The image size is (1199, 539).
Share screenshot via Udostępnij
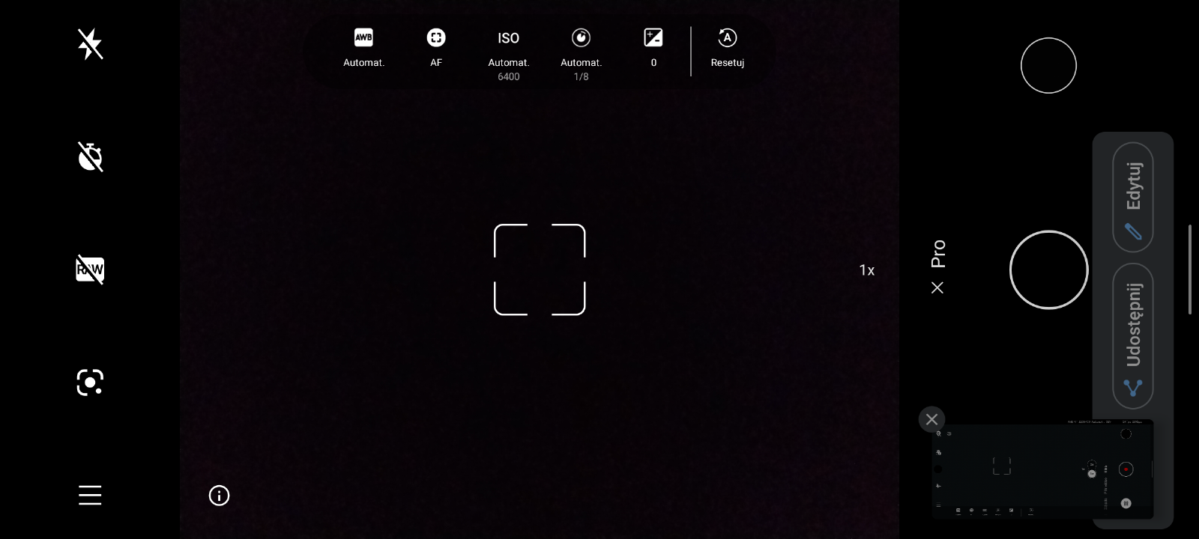point(1132,336)
